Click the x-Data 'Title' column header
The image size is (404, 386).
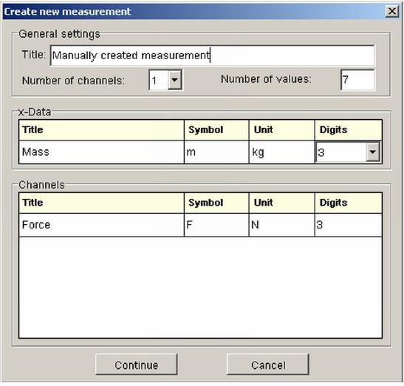[101, 130]
